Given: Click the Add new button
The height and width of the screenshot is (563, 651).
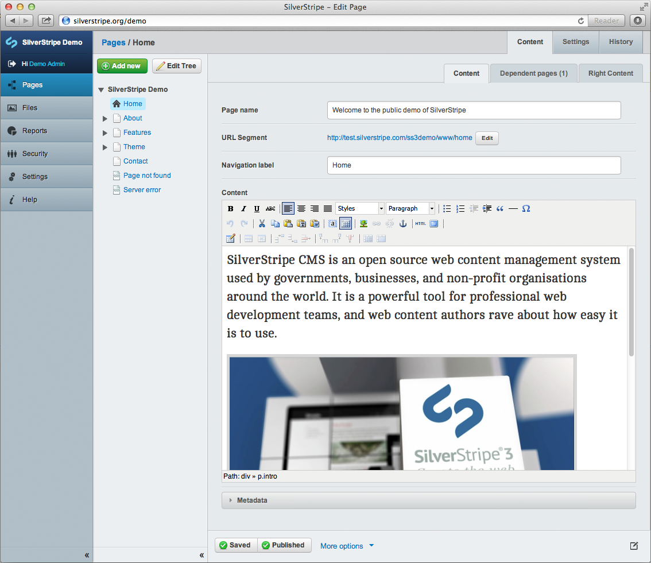Looking at the screenshot, I should point(122,66).
